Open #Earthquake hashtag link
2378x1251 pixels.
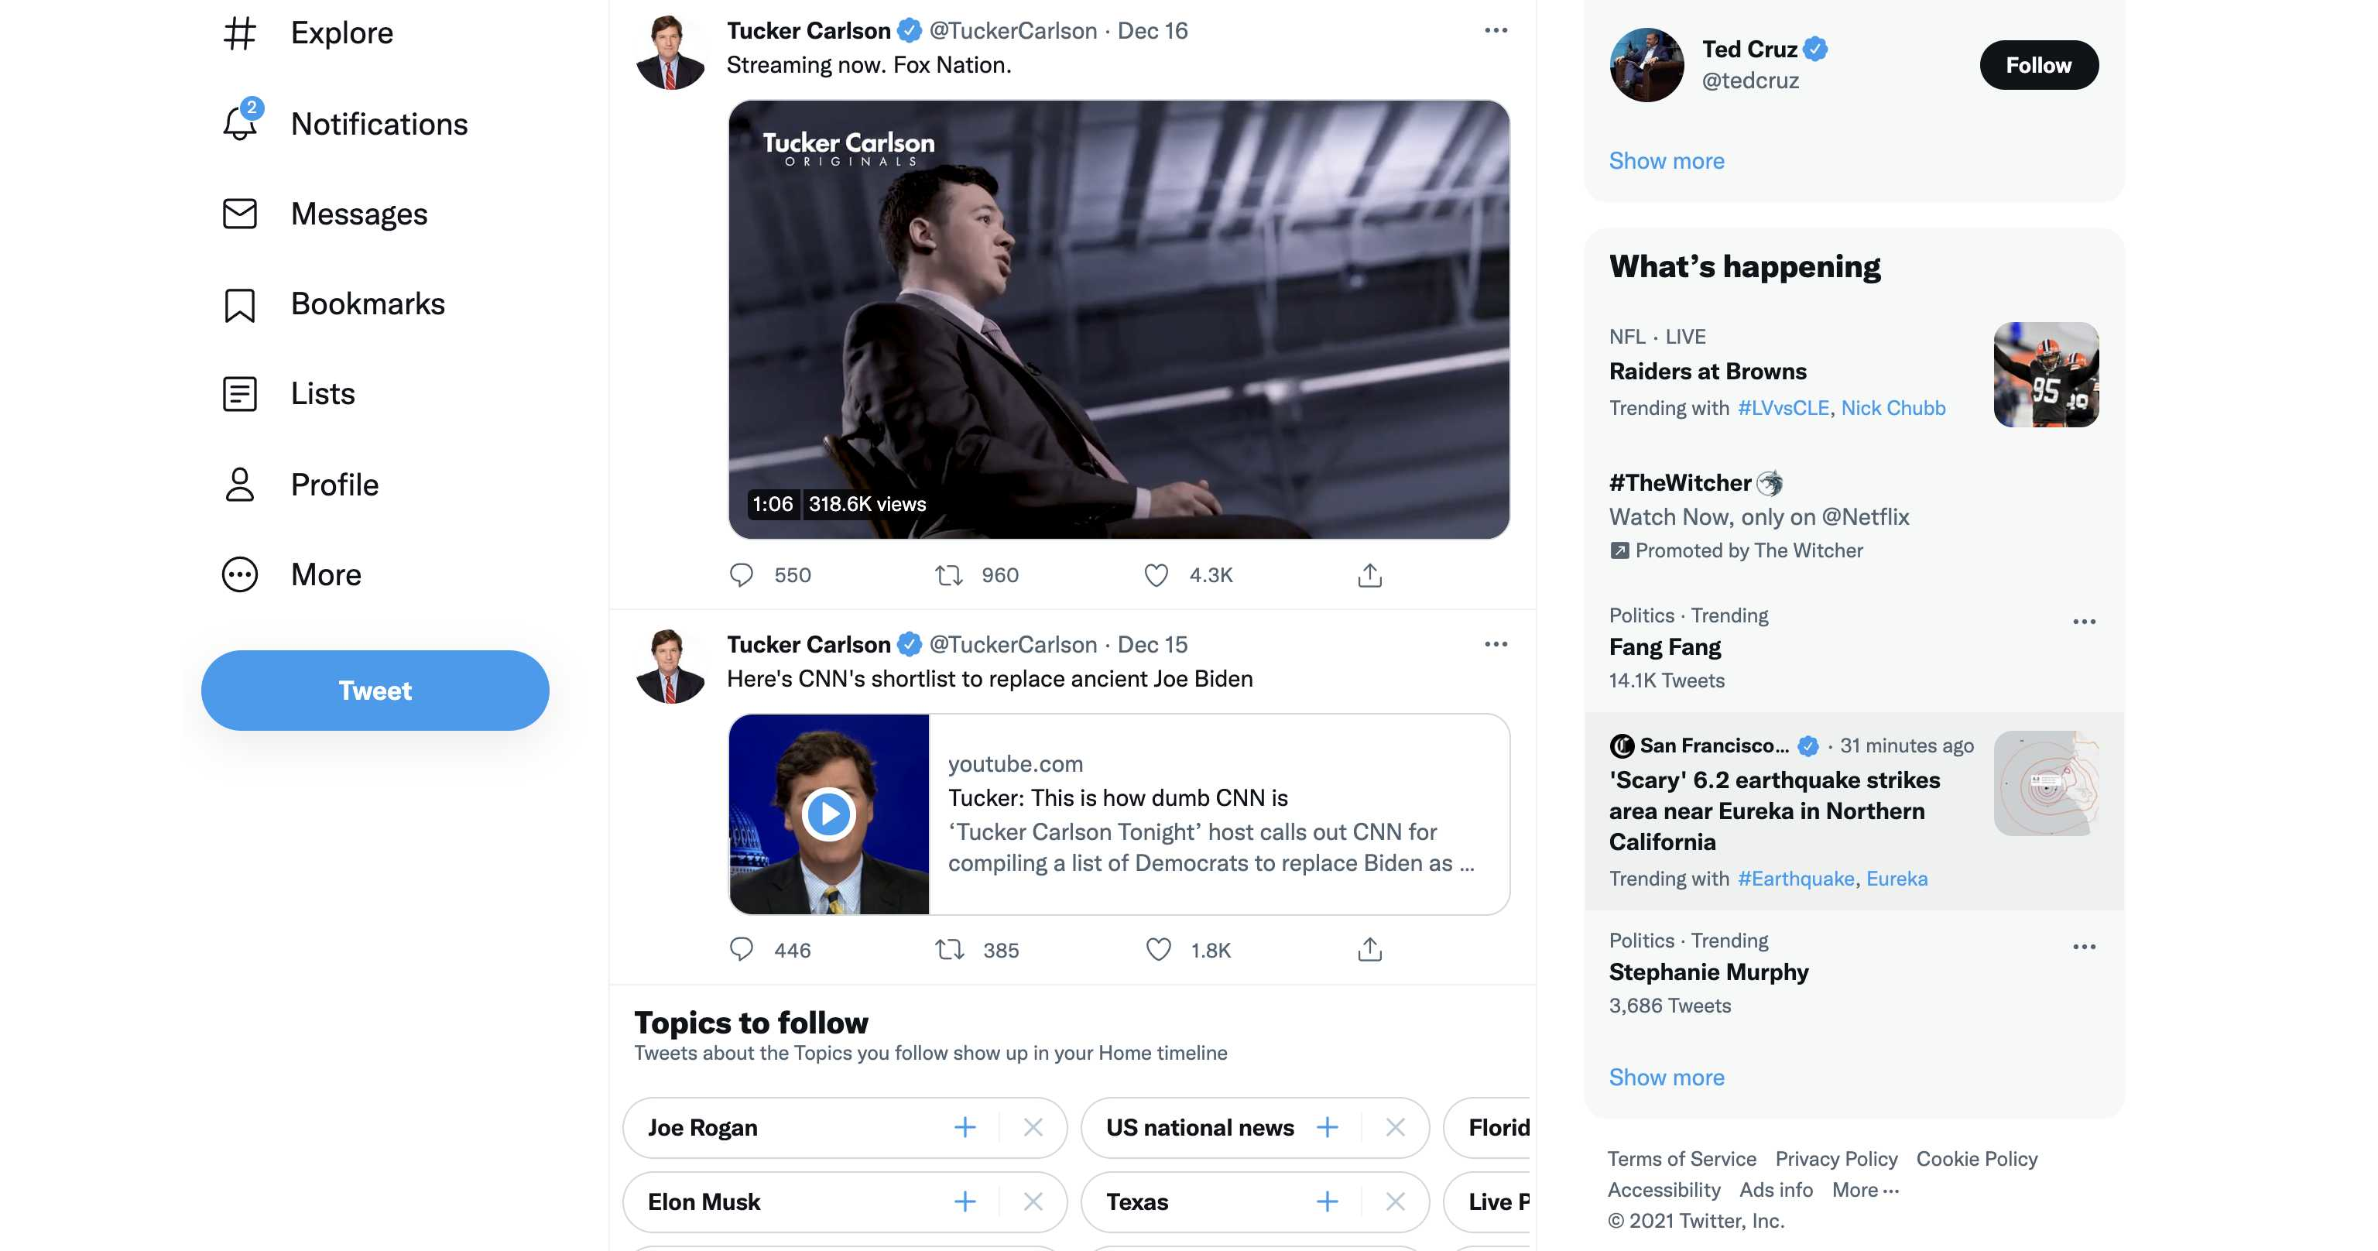coord(1796,879)
